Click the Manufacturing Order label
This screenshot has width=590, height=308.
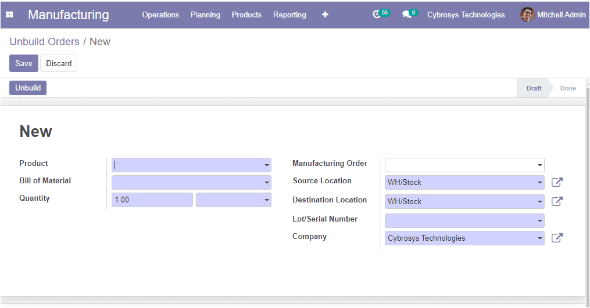330,164
